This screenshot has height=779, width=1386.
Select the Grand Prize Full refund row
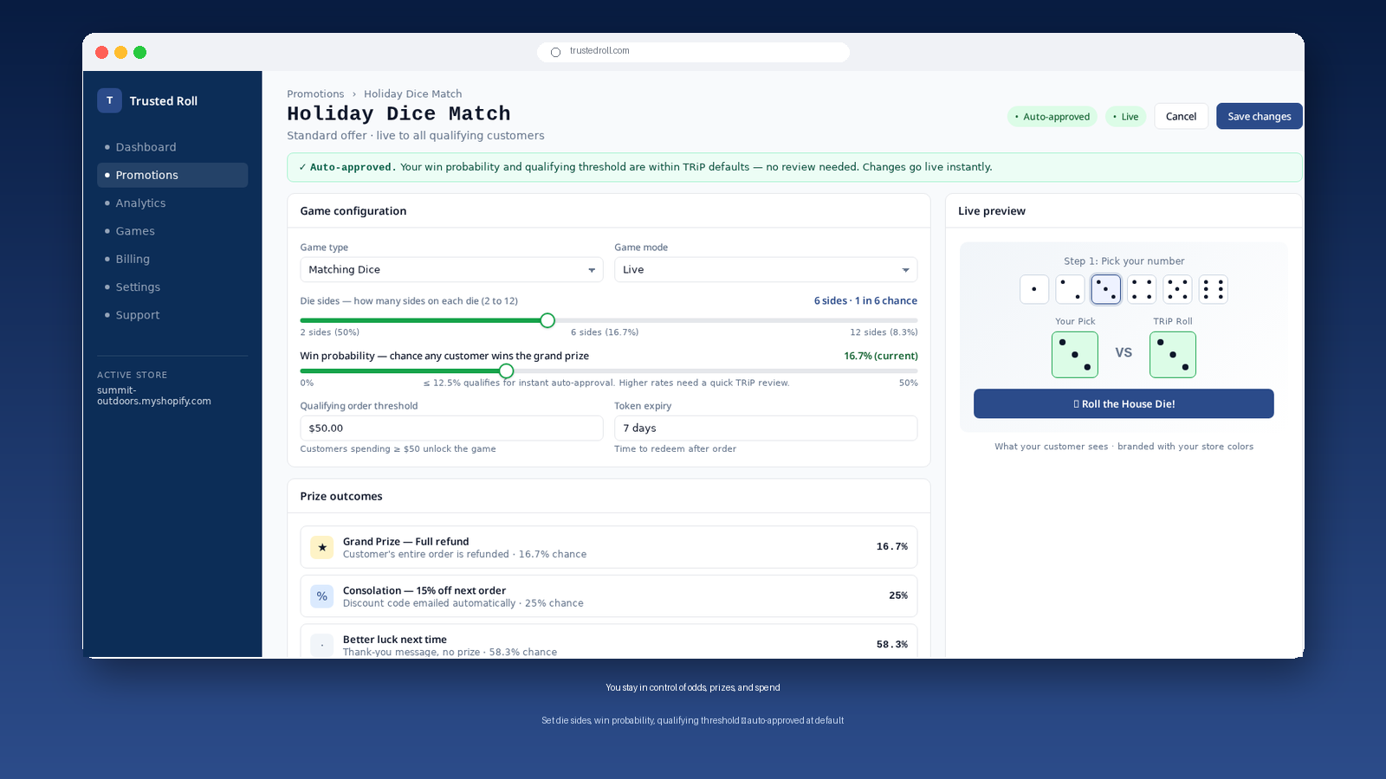click(x=609, y=547)
